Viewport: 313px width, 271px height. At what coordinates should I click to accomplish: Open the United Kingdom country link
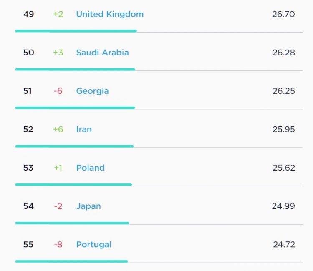(110, 14)
